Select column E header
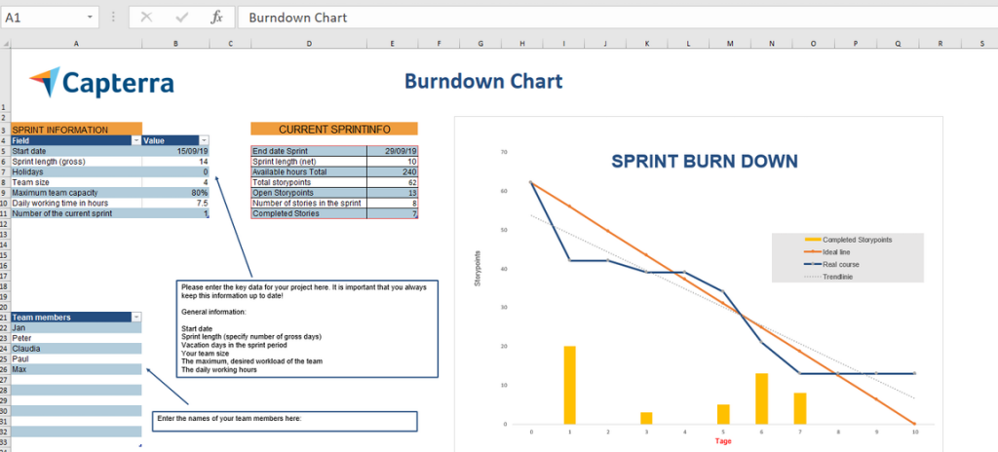 click(392, 44)
